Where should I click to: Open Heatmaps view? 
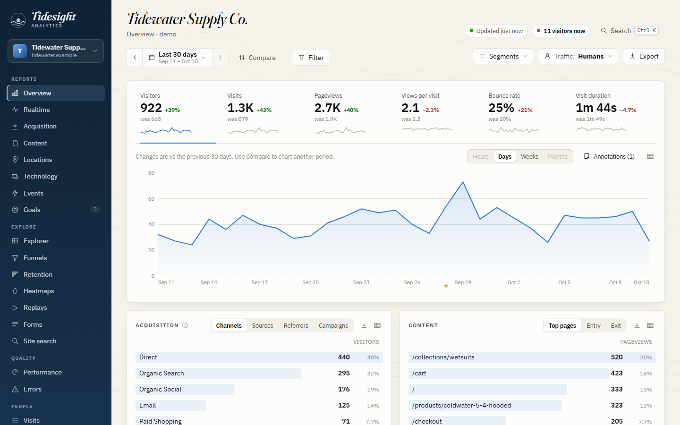56,291
